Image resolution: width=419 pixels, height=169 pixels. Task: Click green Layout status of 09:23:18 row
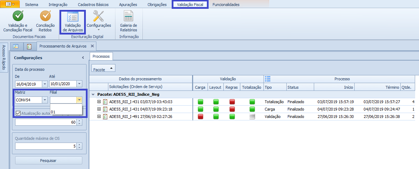(216, 109)
